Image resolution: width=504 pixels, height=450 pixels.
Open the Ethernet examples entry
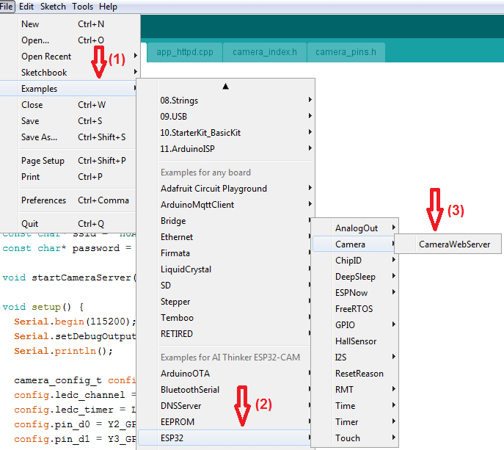224,236
